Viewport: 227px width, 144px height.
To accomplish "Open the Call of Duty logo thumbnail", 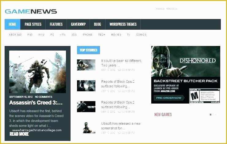I will 86,107.
